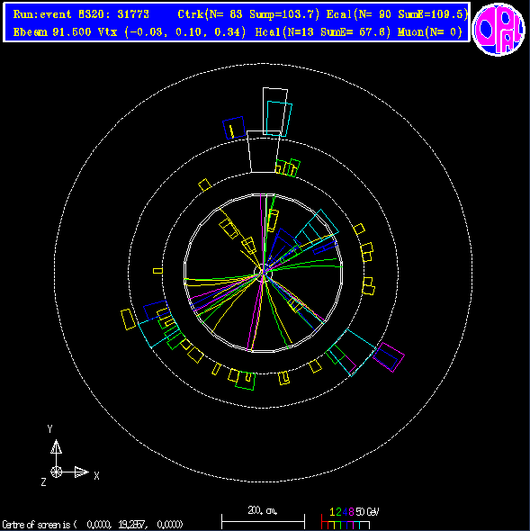Screen dimensions: 530x531
Task: Click the magenta 8 GeV legend marker
Action: pyautogui.click(x=351, y=511)
